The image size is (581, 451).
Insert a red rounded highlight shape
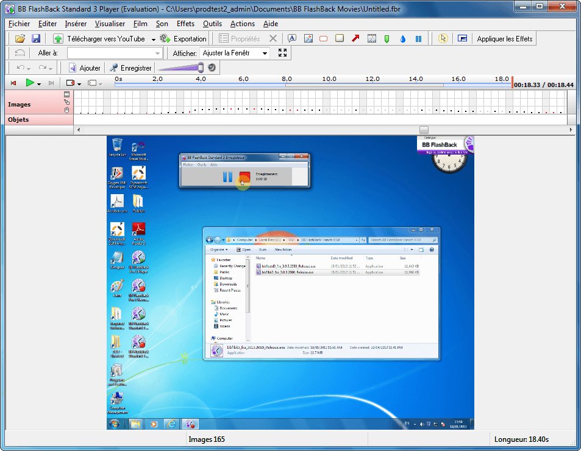pos(324,38)
